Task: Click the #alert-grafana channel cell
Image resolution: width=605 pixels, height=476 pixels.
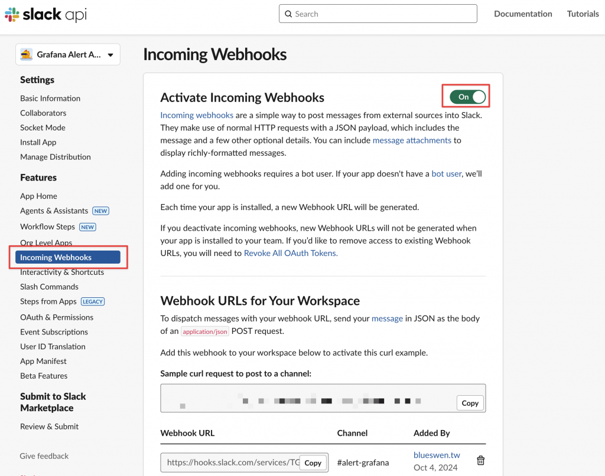Action: pyautogui.click(x=363, y=462)
